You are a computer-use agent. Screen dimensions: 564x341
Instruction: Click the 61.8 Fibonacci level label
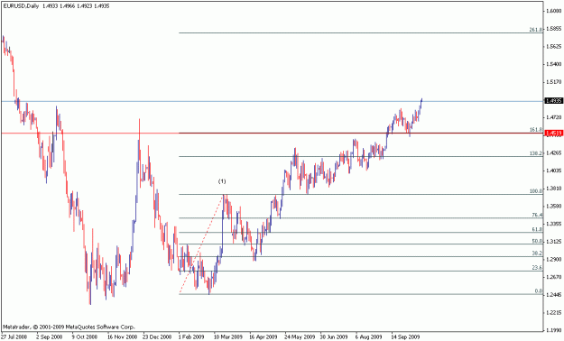[x=537, y=229]
